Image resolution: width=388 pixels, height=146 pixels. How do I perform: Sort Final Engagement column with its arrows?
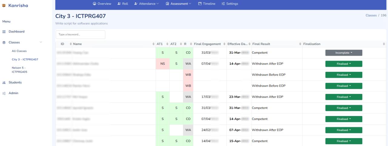[224, 44]
